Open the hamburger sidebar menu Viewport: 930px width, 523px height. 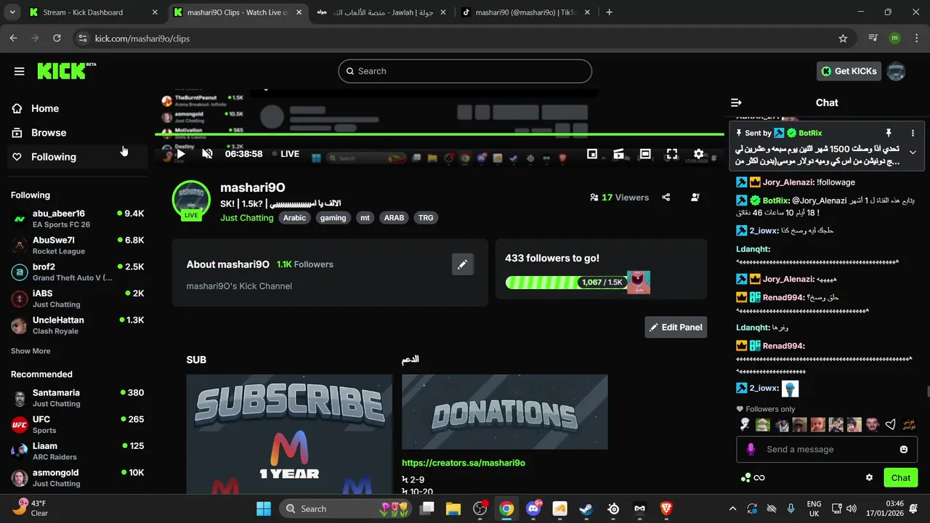(20, 71)
